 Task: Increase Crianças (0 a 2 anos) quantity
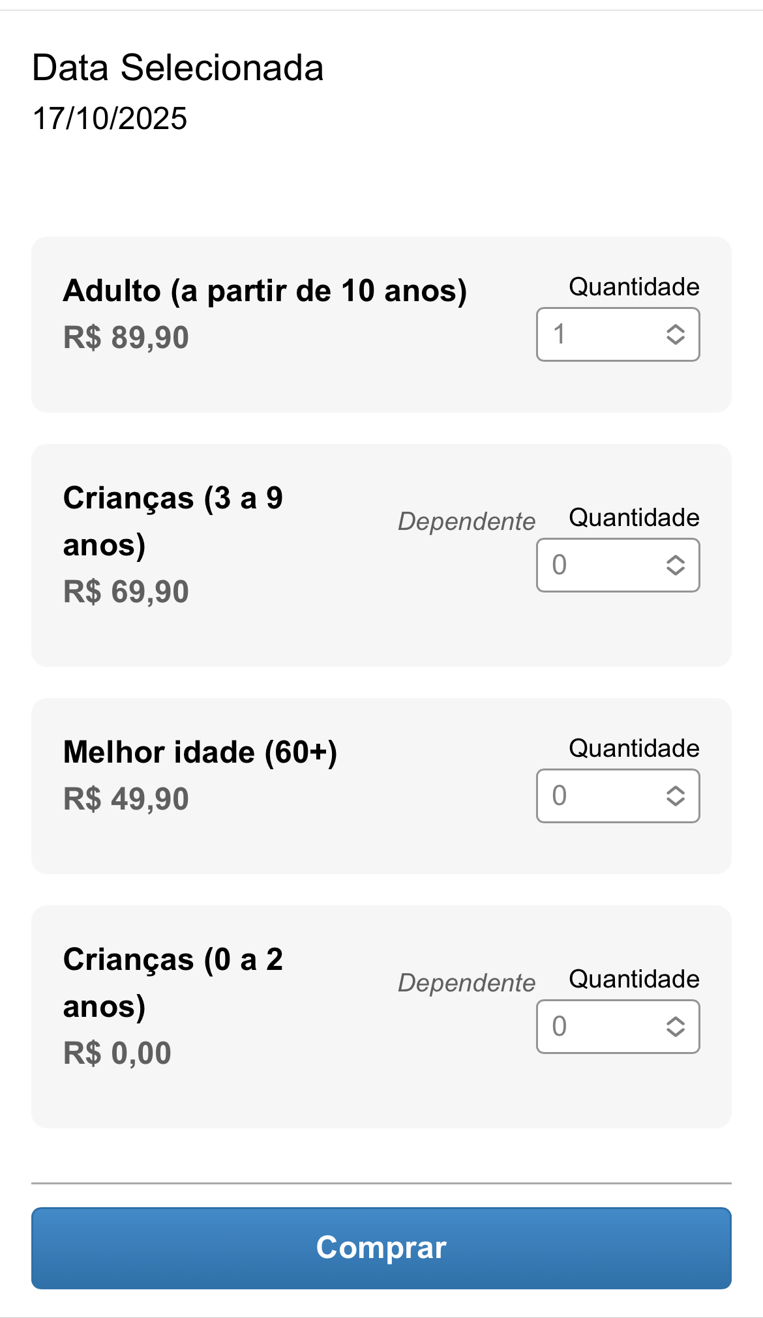tap(676, 1020)
